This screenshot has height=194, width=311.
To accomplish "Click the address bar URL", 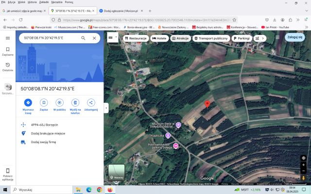I will point(147,20).
